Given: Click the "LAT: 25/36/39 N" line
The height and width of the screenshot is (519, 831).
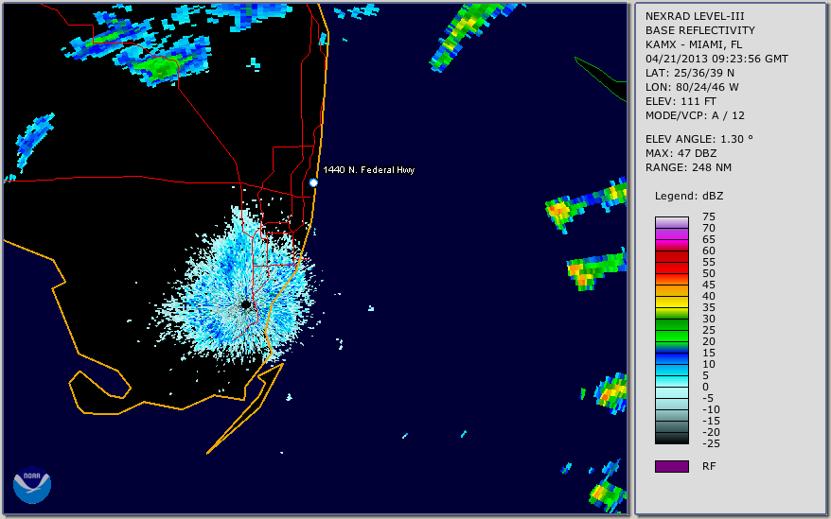Looking at the screenshot, I should click(689, 73).
